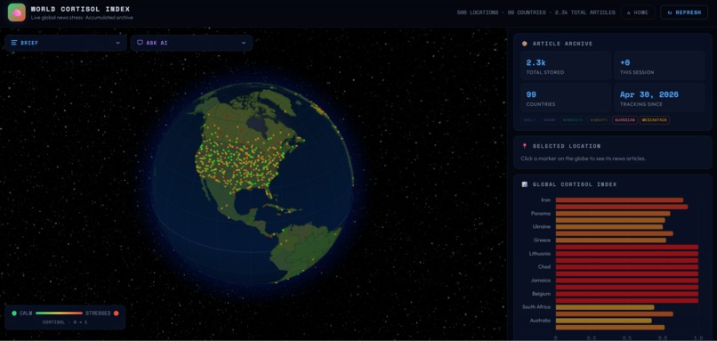Click the Article Archive box icon

[x=525, y=44]
